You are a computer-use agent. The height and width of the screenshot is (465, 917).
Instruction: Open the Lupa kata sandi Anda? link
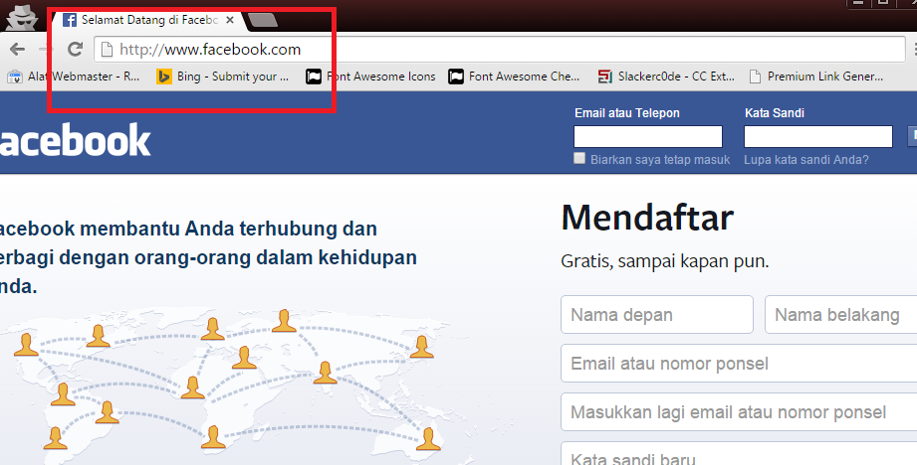[806, 159]
